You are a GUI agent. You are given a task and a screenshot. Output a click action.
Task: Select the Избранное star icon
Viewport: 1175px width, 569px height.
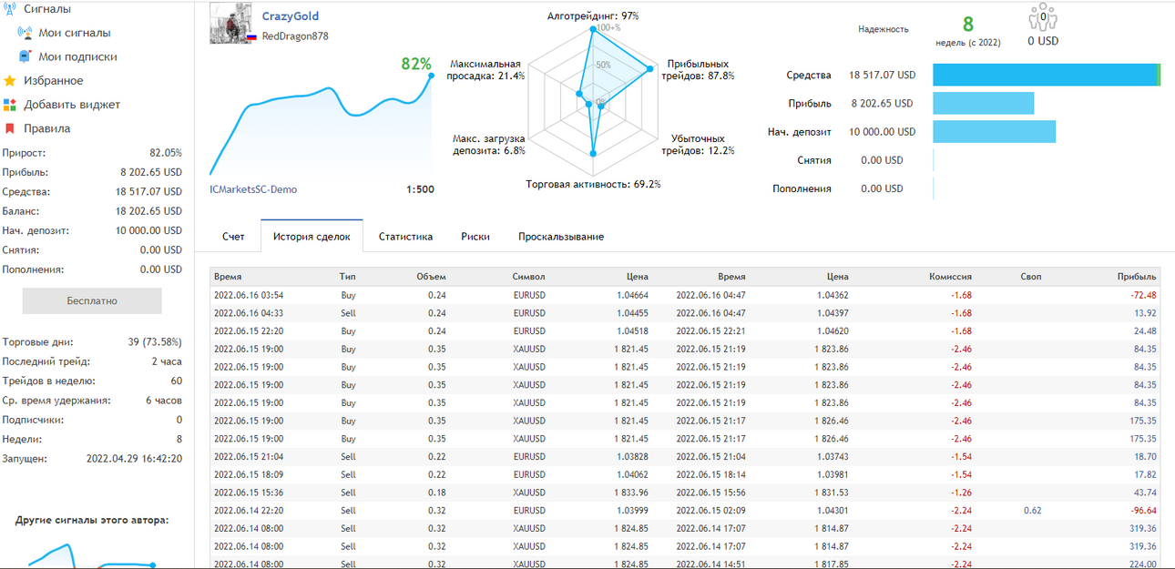pyautogui.click(x=10, y=81)
